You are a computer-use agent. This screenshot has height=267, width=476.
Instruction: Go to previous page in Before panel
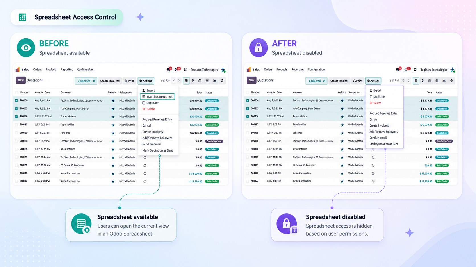[x=174, y=81]
